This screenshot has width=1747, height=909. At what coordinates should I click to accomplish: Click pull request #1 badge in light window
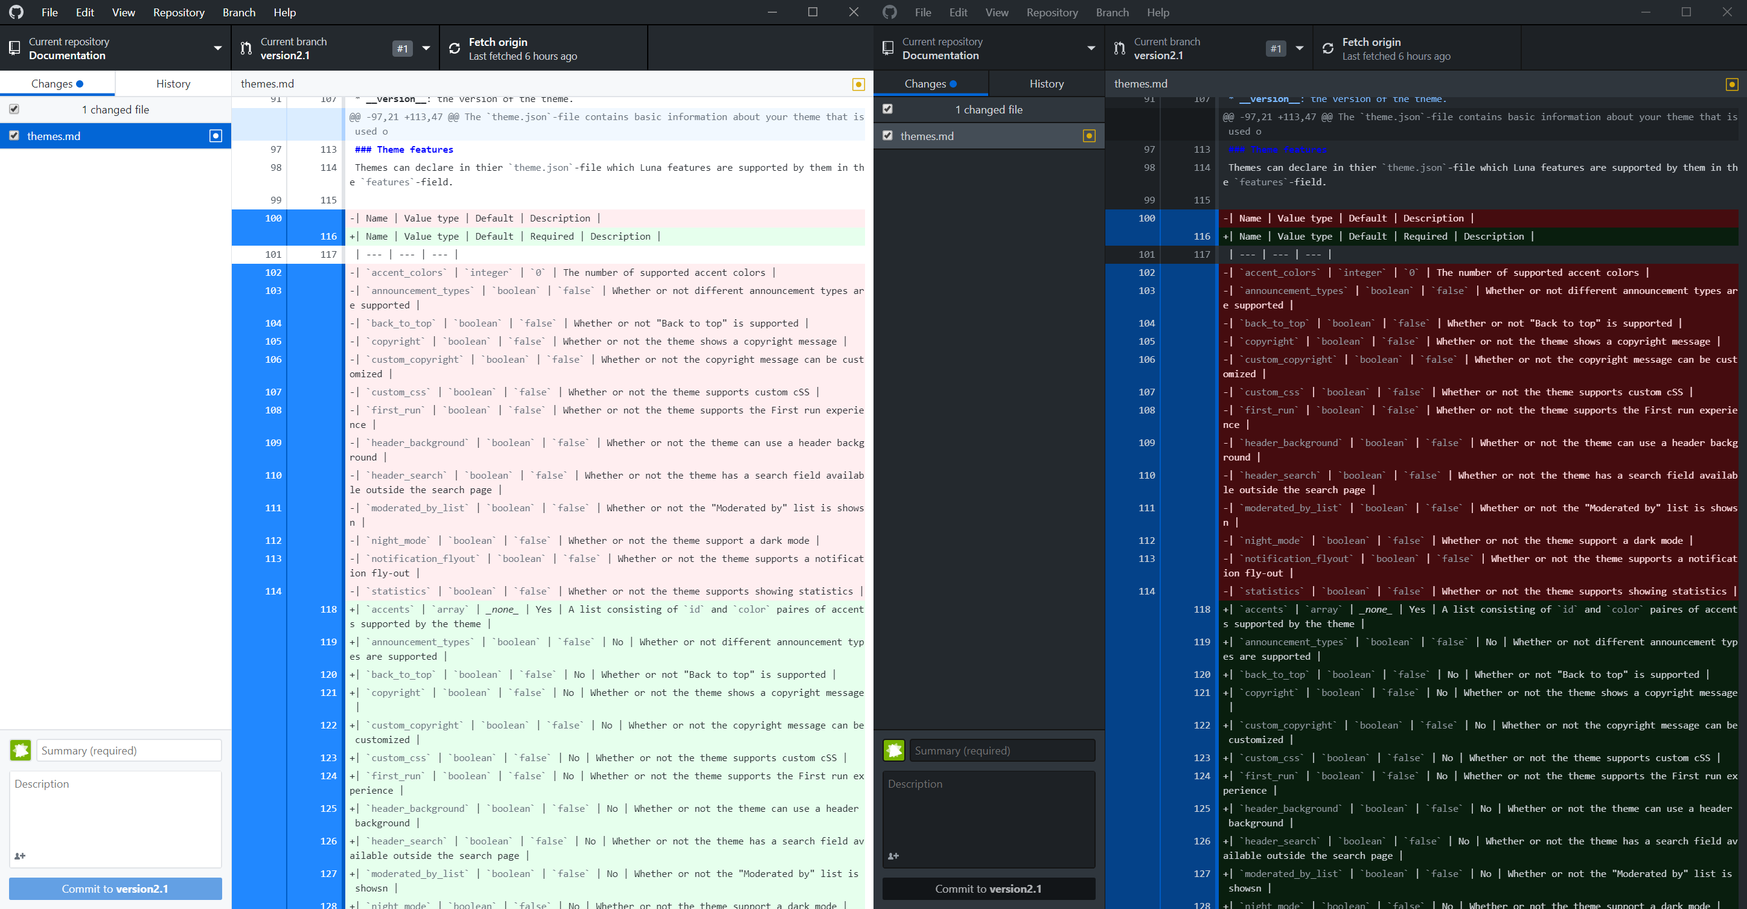402,48
